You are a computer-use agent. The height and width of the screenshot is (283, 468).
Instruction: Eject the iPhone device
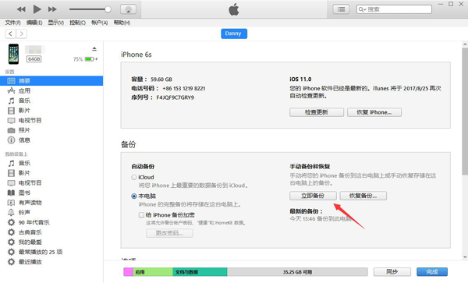click(x=94, y=49)
